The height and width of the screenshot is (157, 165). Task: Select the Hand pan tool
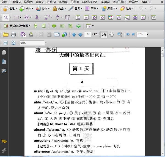[112, 34]
